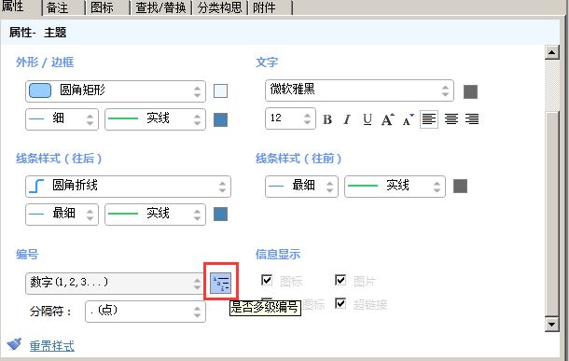Viewport: 569px width, 361px height.
Task: Pick the shape fill color swatch
Action: pos(221,91)
